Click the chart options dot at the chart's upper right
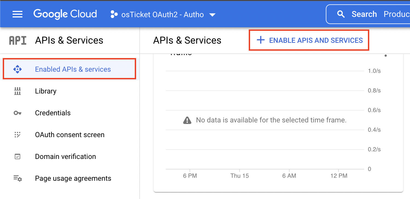Screen dimensions: 410x199 click(x=386, y=56)
